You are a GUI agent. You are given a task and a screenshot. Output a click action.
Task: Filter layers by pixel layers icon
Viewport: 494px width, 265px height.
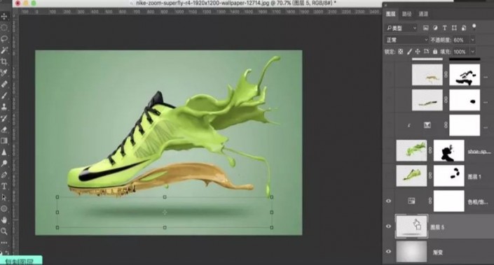tap(425, 28)
